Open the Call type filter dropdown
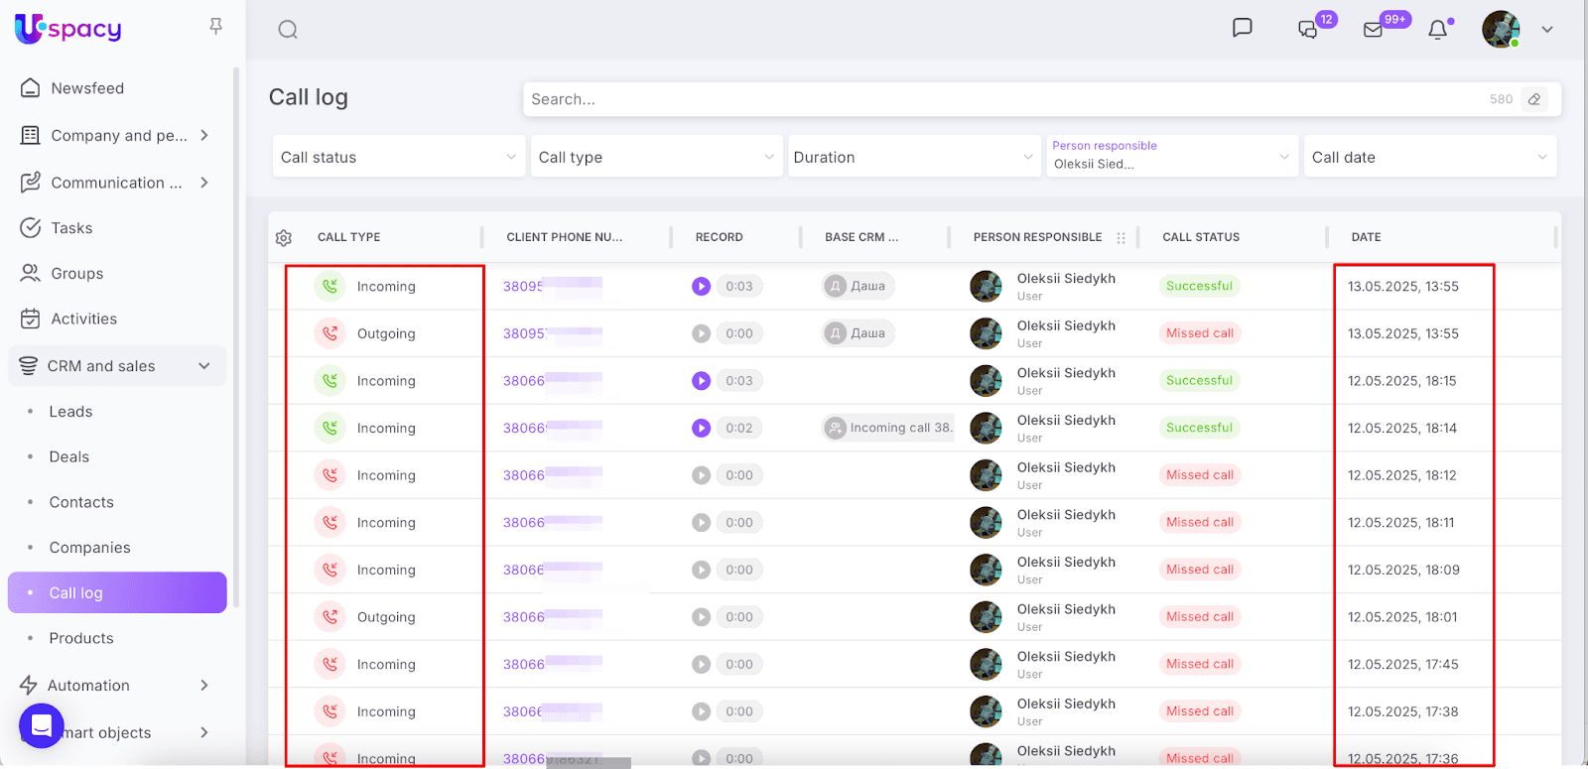 click(656, 158)
